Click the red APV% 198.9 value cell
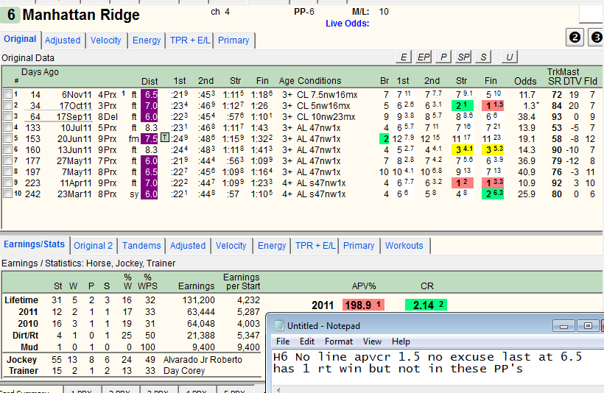This screenshot has width=604, height=393. [x=363, y=305]
